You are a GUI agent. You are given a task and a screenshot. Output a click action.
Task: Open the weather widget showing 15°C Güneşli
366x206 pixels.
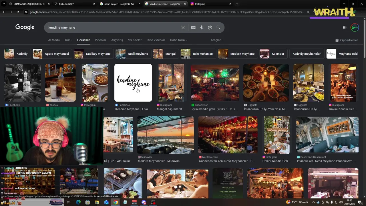[297, 202]
